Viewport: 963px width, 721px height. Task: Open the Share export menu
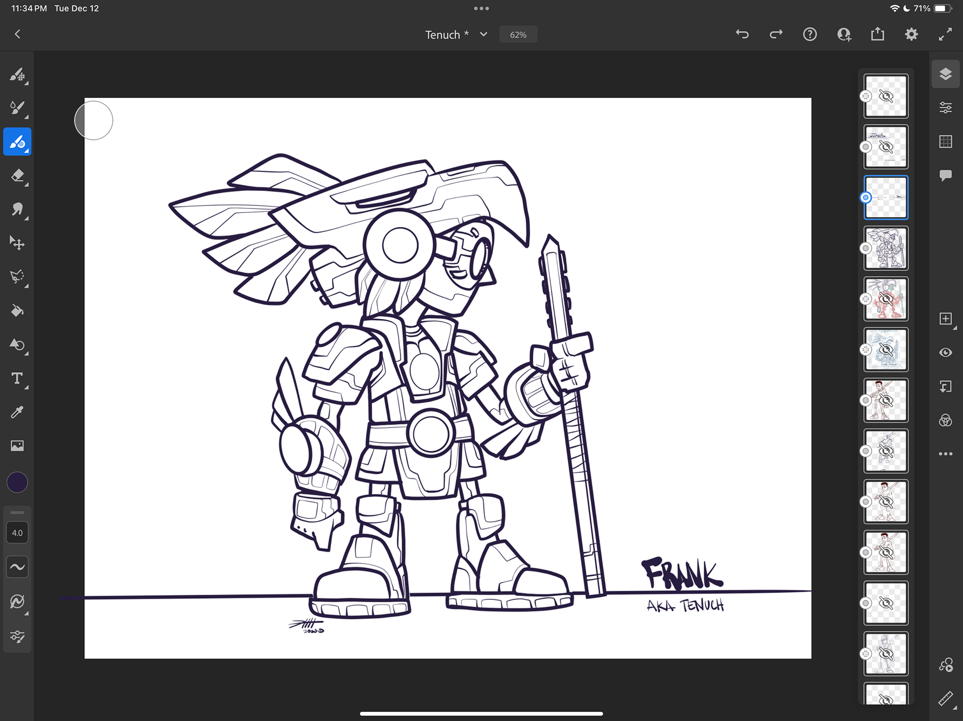click(x=878, y=34)
